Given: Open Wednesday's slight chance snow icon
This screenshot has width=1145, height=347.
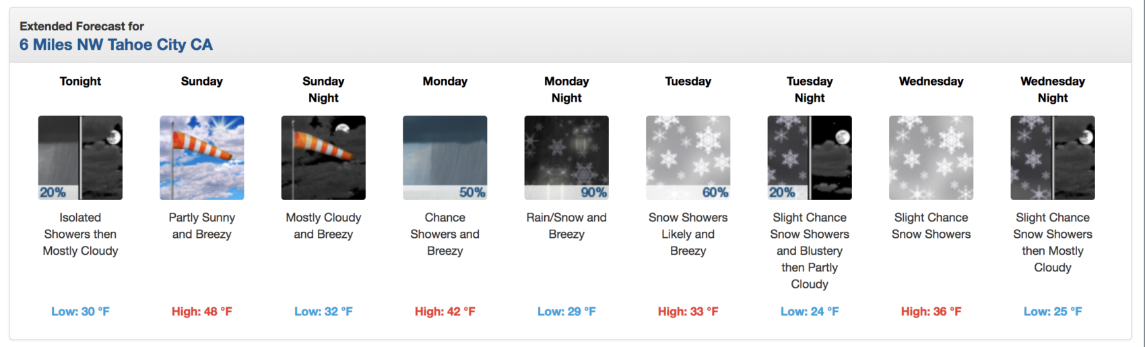Looking at the screenshot, I should [x=931, y=158].
